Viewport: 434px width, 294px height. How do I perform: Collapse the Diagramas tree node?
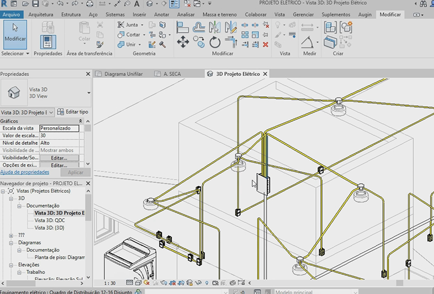coord(11,242)
